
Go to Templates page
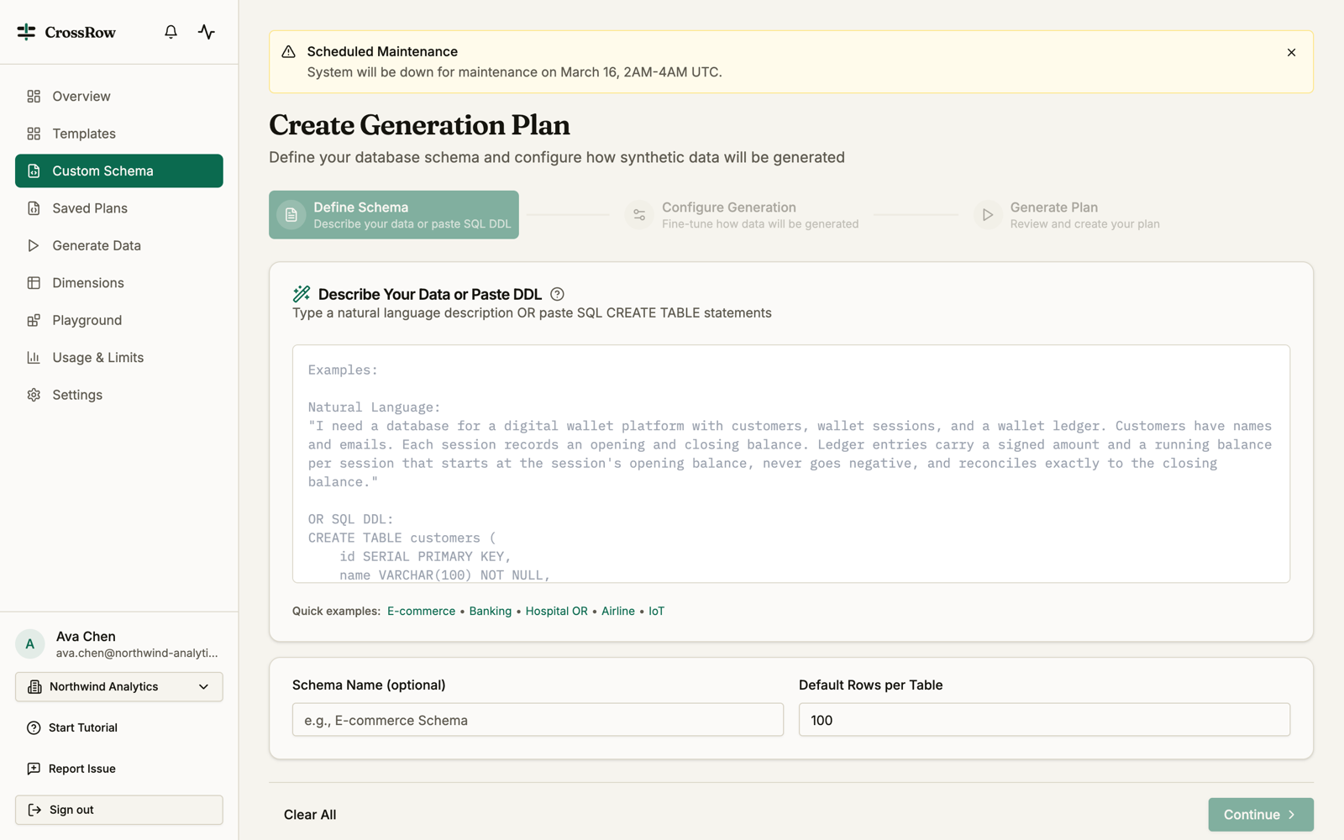[119, 134]
